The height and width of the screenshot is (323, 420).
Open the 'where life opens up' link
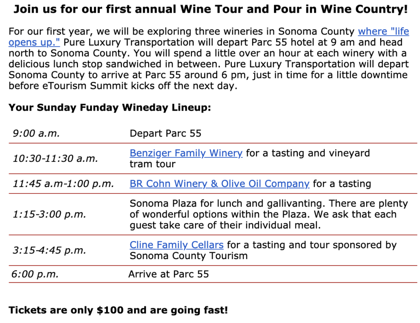coord(383,32)
